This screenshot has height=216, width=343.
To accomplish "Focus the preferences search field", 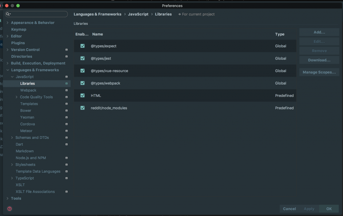I will click(x=39, y=14).
